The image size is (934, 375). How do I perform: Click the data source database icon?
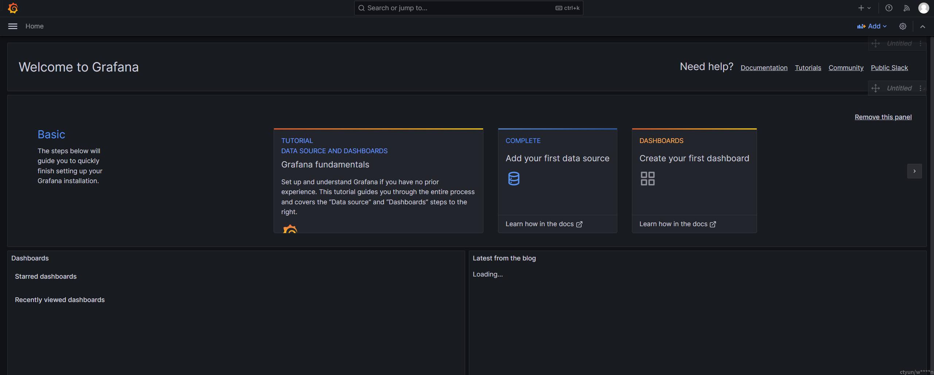(x=514, y=178)
